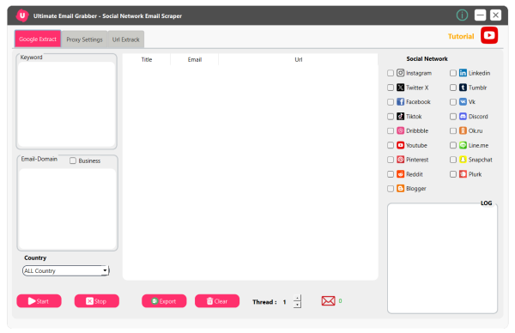Click the Instagram icon

pos(400,73)
